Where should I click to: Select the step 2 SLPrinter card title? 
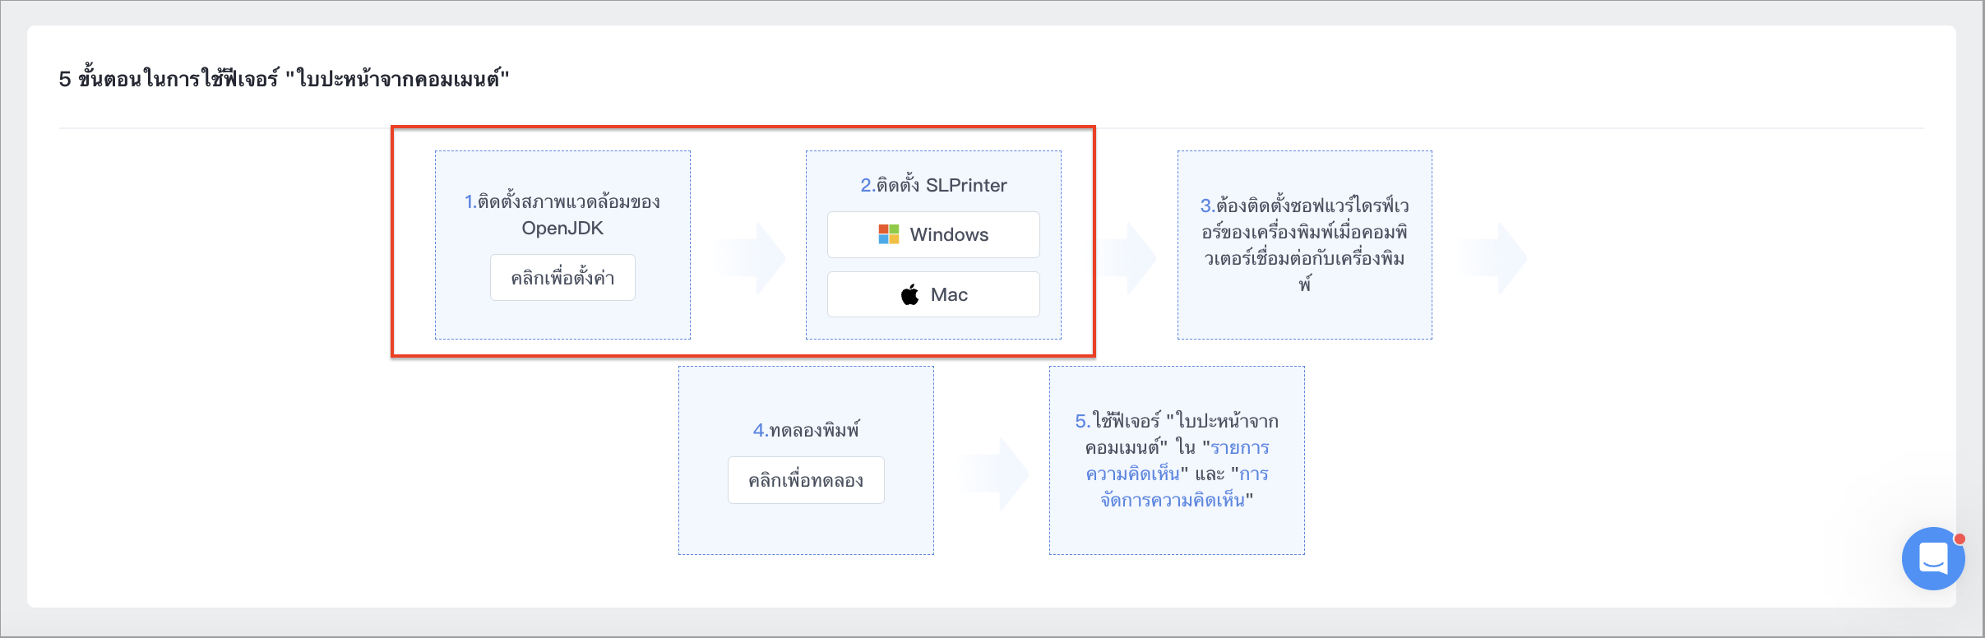[933, 185]
